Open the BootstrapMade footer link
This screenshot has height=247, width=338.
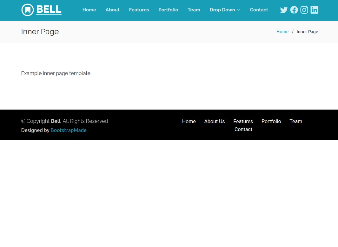tap(69, 130)
